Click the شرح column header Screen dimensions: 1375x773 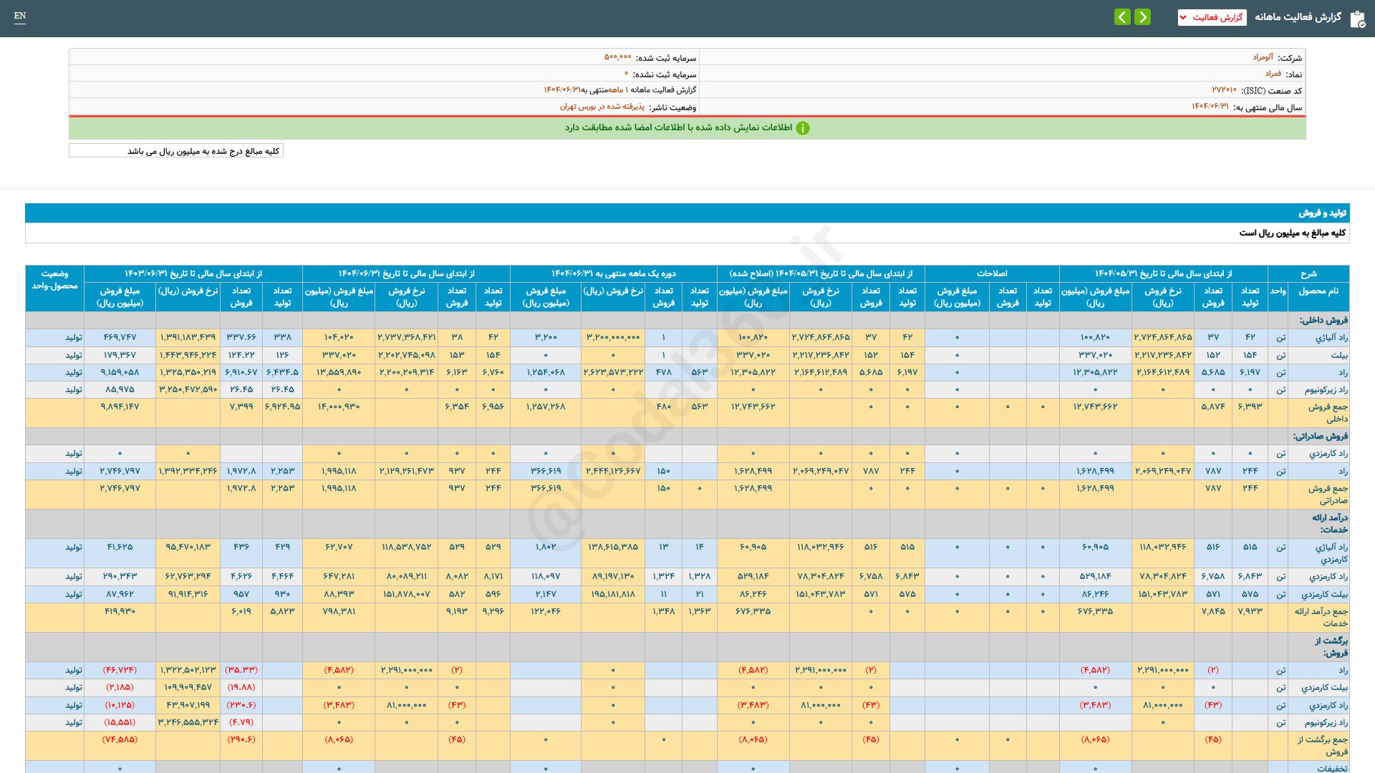[x=1308, y=273]
